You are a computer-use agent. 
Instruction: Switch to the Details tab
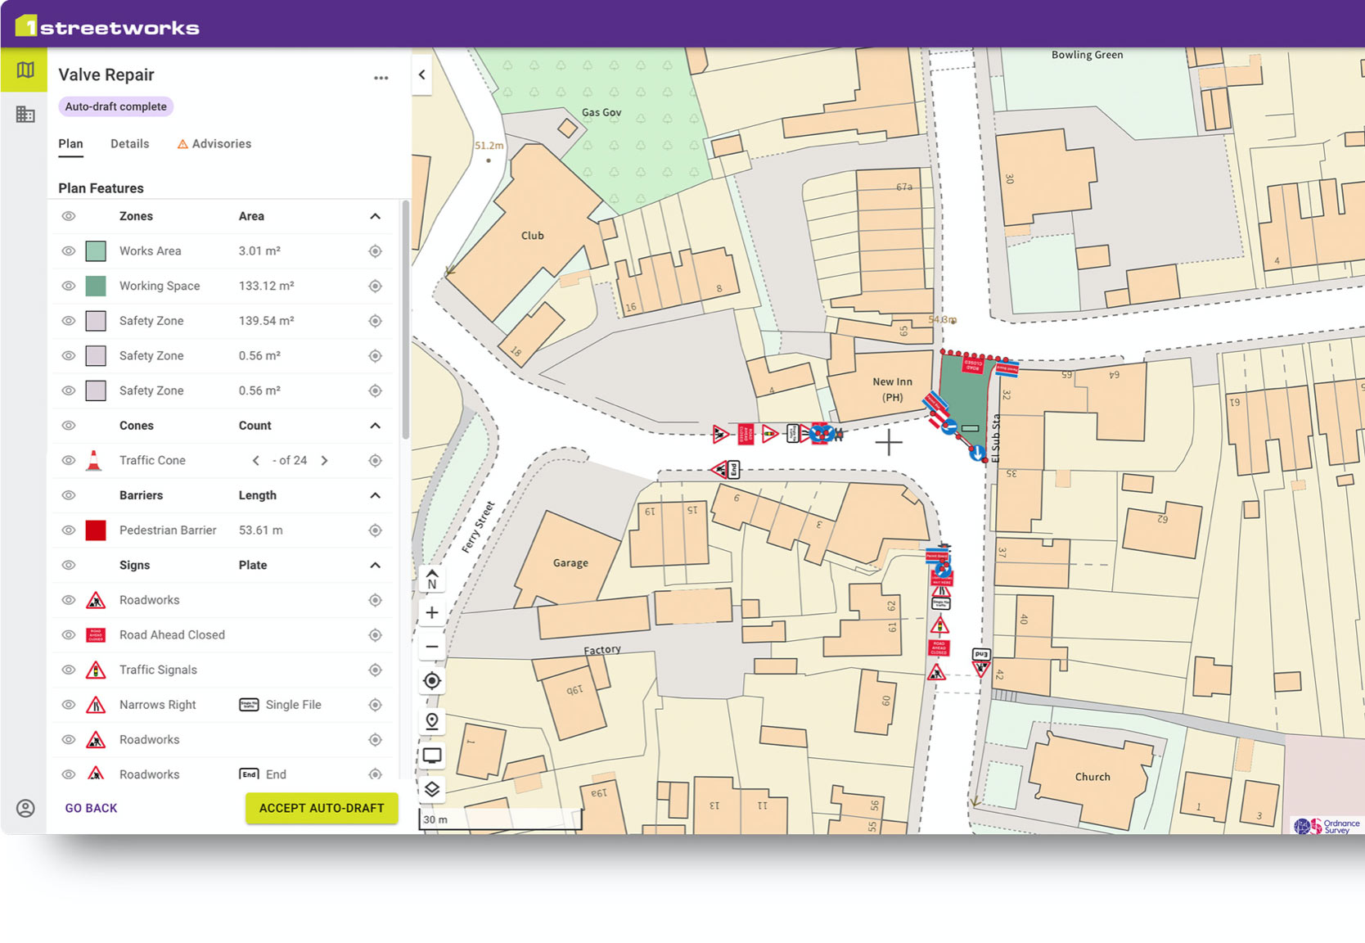129,144
